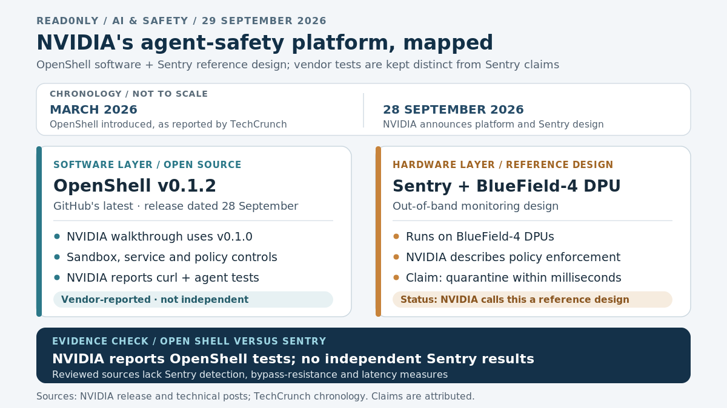Click 'GitHub's latest · release dated 28 September'
The height and width of the screenshot is (408, 727).
[176, 207]
